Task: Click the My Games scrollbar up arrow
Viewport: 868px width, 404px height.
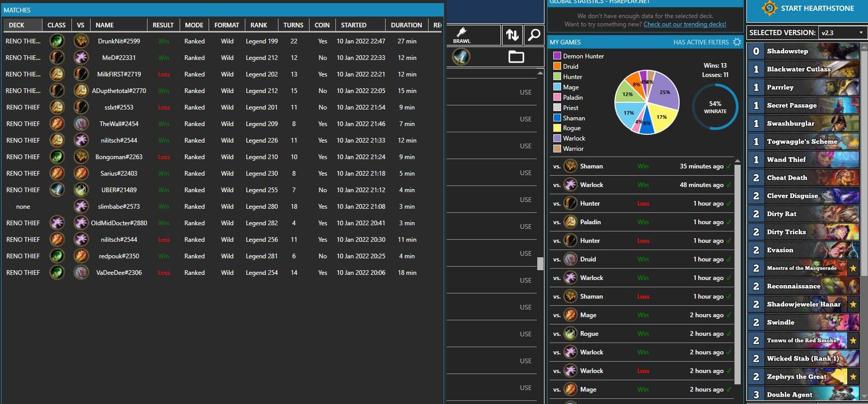Action: tap(737, 161)
